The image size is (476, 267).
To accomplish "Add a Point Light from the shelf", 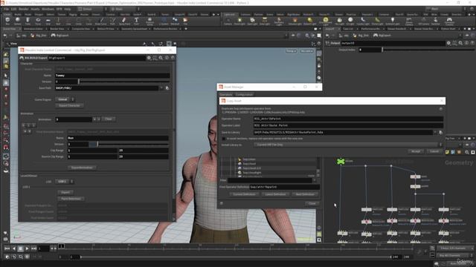I will pyautogui.click(x=239, y=21).
